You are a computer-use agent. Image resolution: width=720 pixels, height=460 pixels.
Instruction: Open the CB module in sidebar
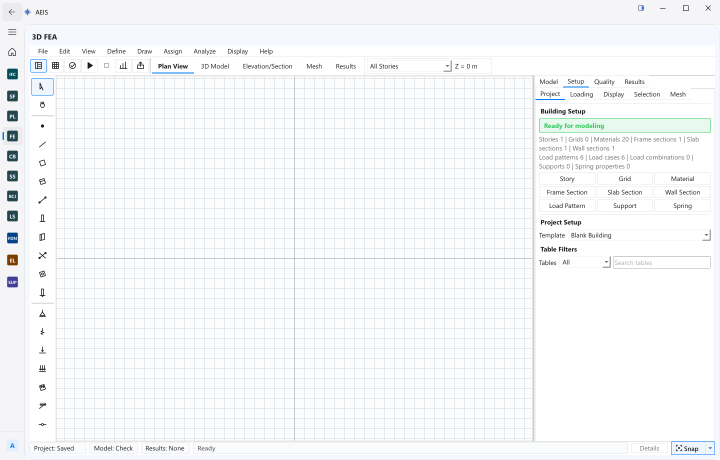[12, 156]
